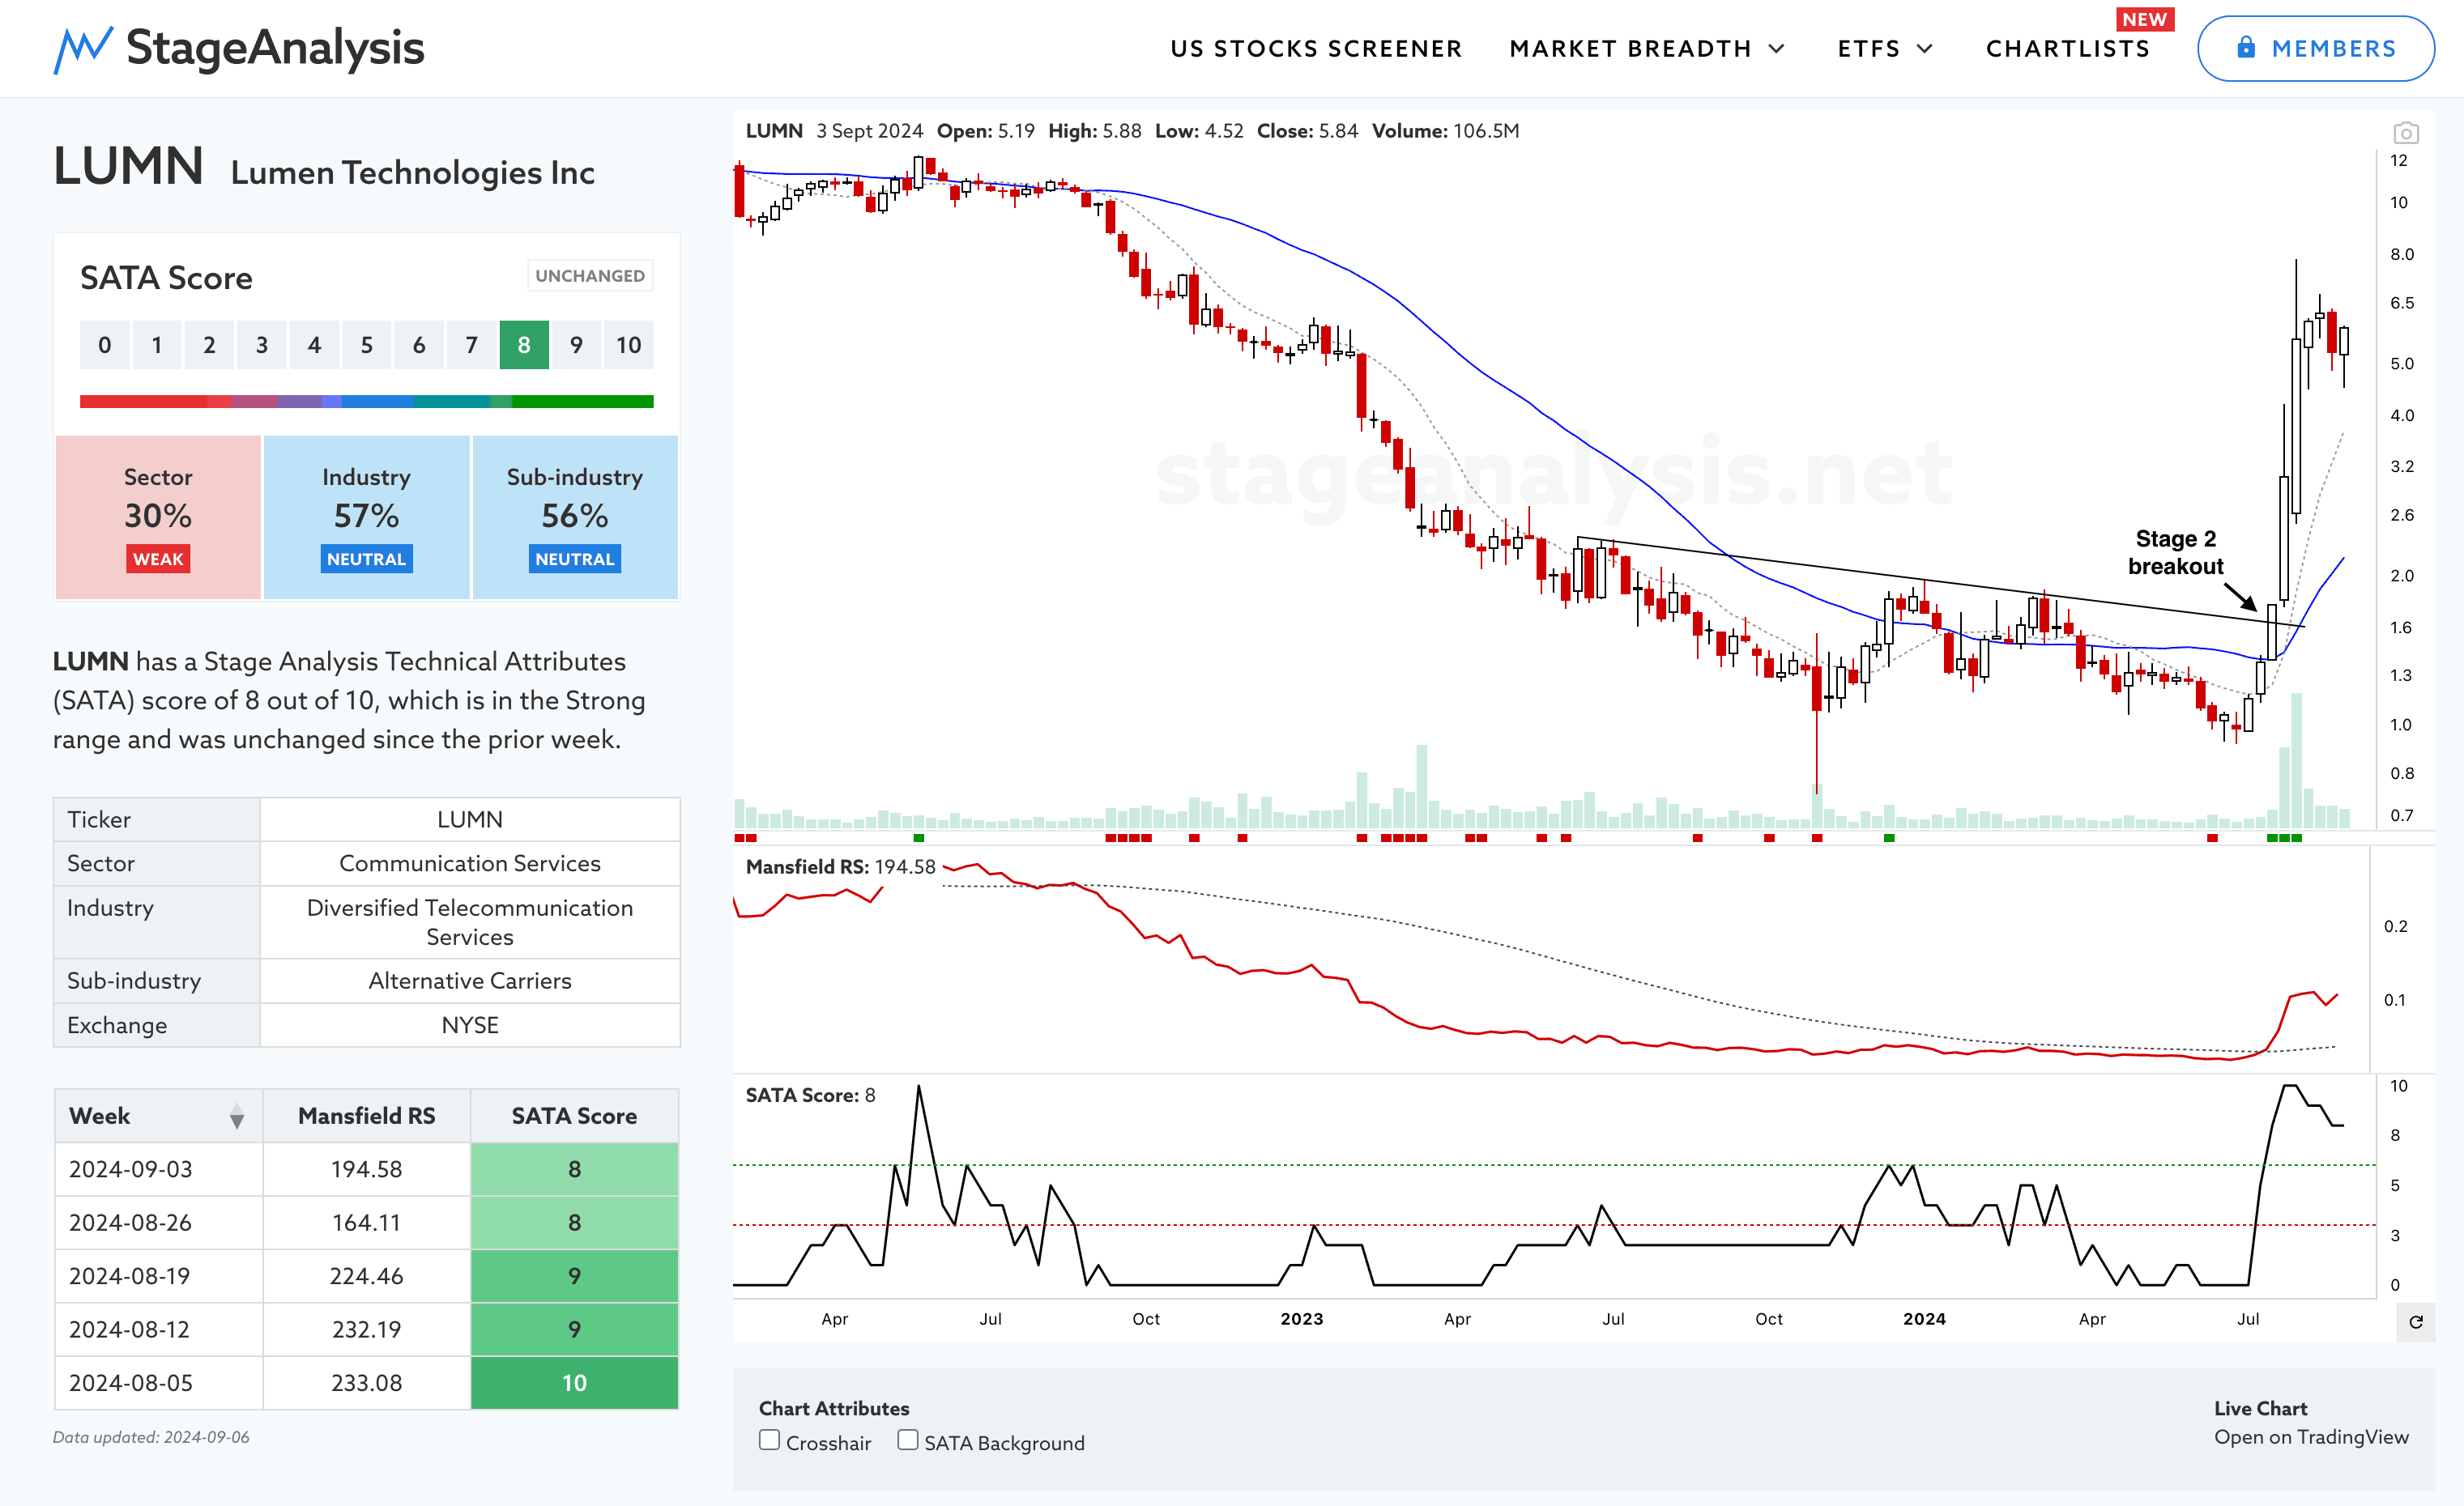
Task: Select SATA score box 5
Action: click(367, 345)
